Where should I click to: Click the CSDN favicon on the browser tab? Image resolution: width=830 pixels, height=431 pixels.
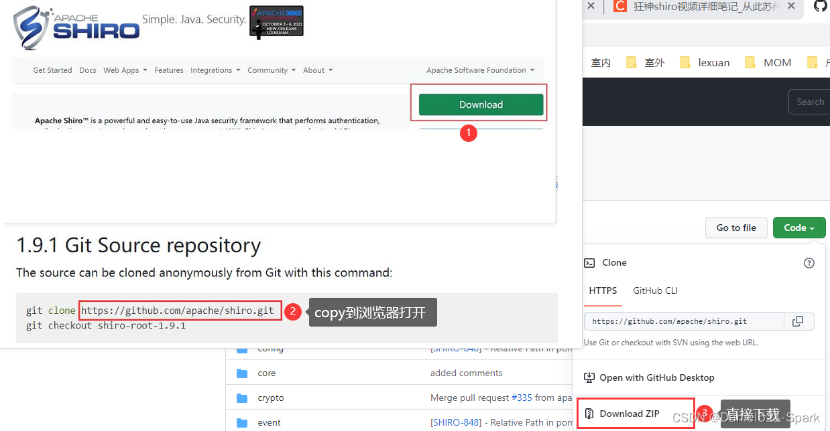pos(620,6)
